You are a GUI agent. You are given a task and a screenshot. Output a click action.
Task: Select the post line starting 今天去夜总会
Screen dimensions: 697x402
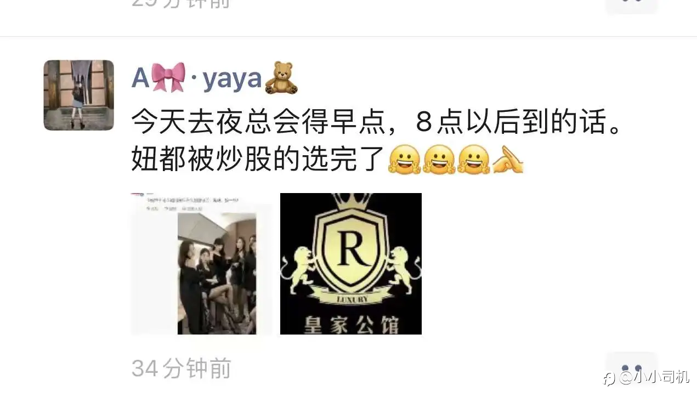pyautogui.click(x=377, y=122)
